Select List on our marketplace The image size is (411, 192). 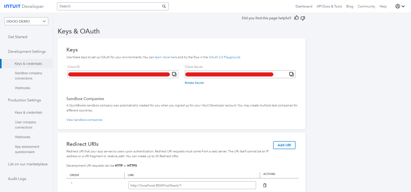[28, 164]
